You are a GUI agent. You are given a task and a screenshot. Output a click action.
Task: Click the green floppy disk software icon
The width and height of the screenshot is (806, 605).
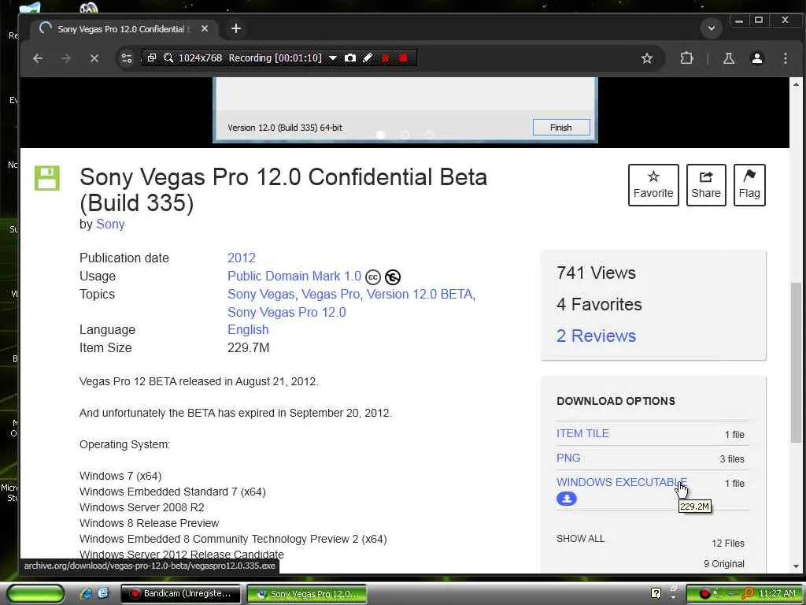pyautogui.click(x=47, y=178)
